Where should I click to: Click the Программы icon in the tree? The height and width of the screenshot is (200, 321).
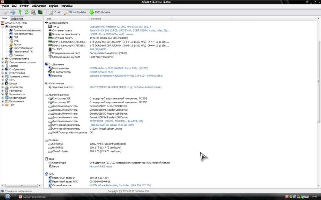tap(6, 91)
